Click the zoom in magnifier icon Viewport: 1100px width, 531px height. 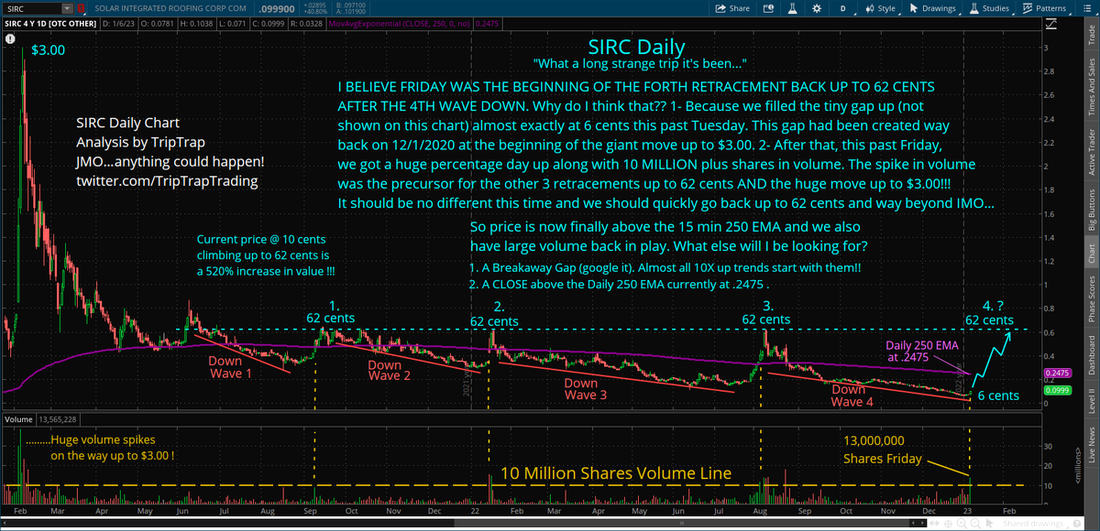point(962,524)
